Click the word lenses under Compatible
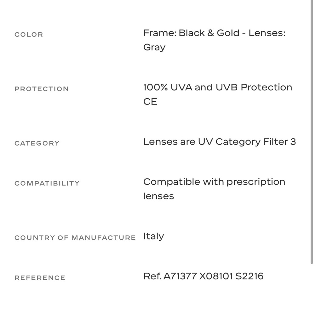Screen dimensions: 315x315 point(158,196)
